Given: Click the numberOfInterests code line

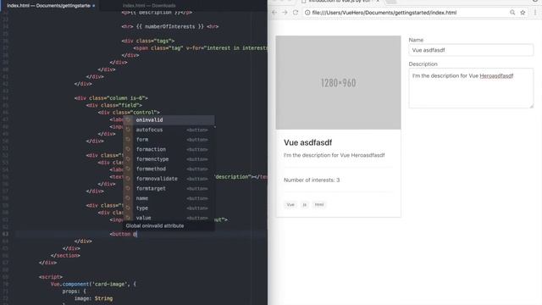Looking at the screenshot, I should point(169,26).
